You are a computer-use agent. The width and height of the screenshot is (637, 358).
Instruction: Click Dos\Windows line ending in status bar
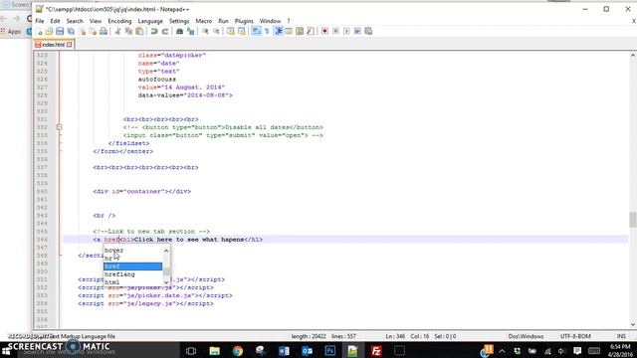pos(526,336)
